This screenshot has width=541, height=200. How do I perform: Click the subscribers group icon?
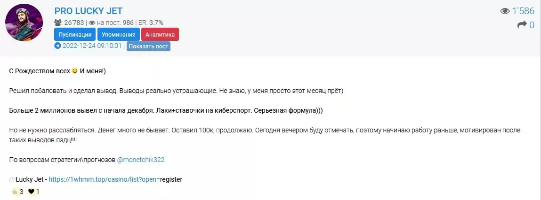[x=58, y=22]
